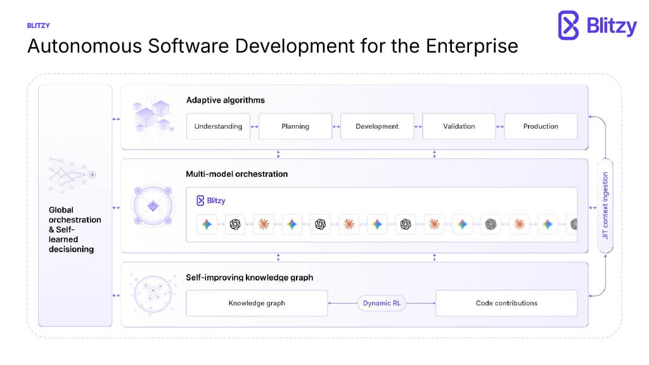This screenshot has width=649, height=365.
Task: Click the neural network icon above Global orchestration
Action: [x=72, y=175]
